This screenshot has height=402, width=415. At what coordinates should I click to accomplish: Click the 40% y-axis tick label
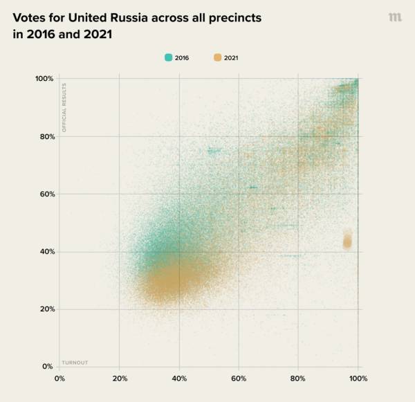(46, 252)
